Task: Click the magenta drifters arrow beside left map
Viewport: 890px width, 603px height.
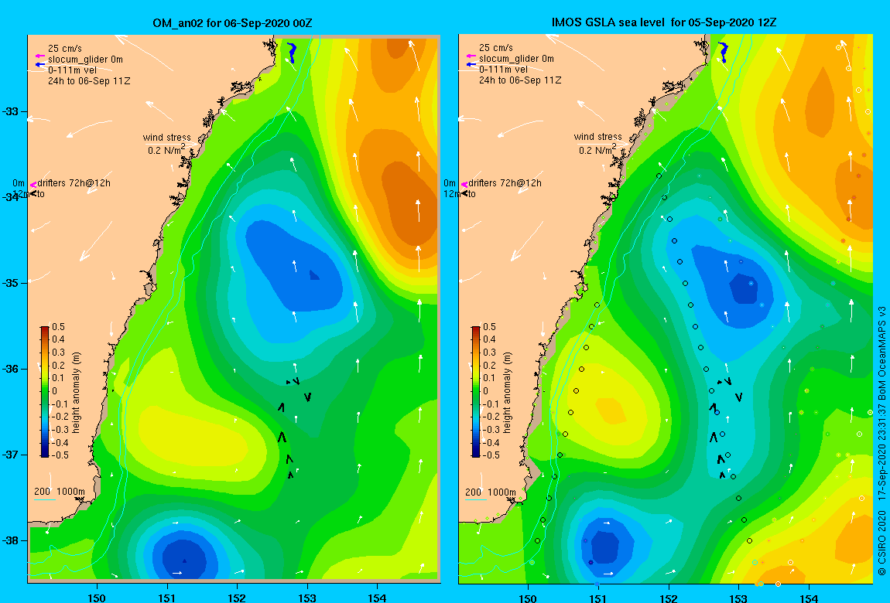Action: tap(33, 184)
